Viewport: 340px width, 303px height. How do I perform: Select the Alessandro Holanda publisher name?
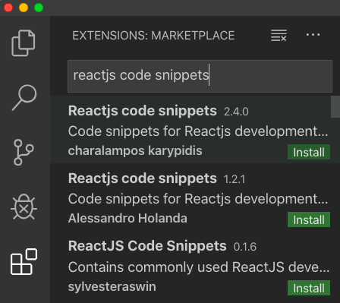tap(127, 218)
